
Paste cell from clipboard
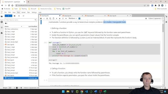tap(53, 19)
